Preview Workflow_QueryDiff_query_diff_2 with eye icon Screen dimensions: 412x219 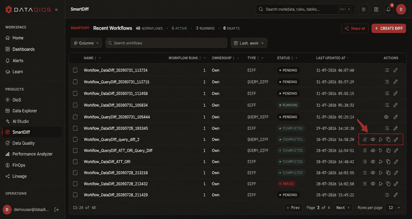point(372,139)
